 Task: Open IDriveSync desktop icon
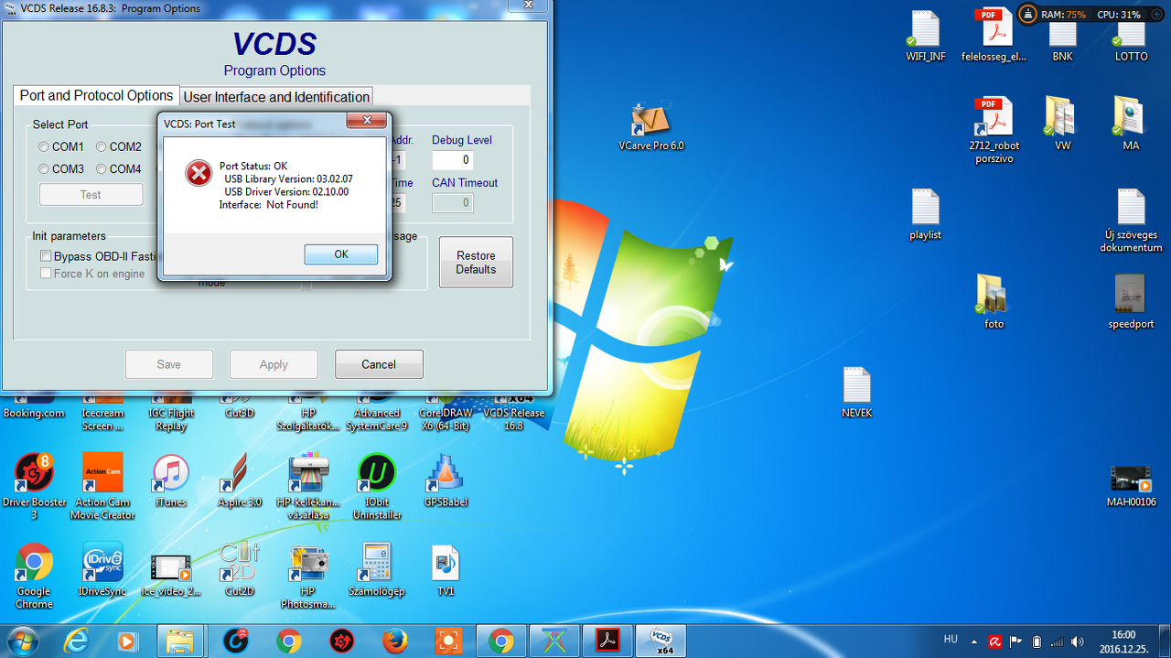point(102,569)
